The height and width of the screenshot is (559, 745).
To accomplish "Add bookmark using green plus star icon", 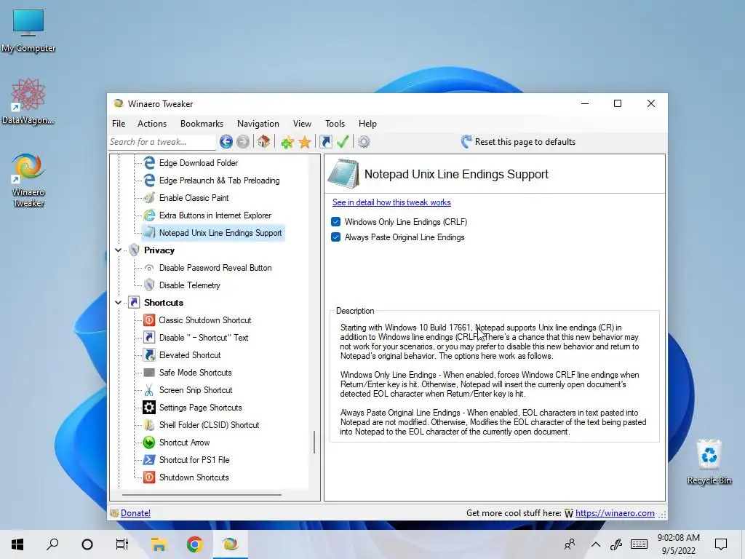I will coord(287,142).
